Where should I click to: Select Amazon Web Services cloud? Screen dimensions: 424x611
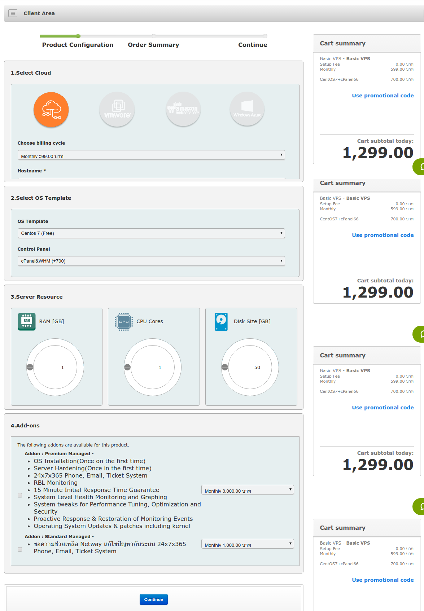pos(183,109)
